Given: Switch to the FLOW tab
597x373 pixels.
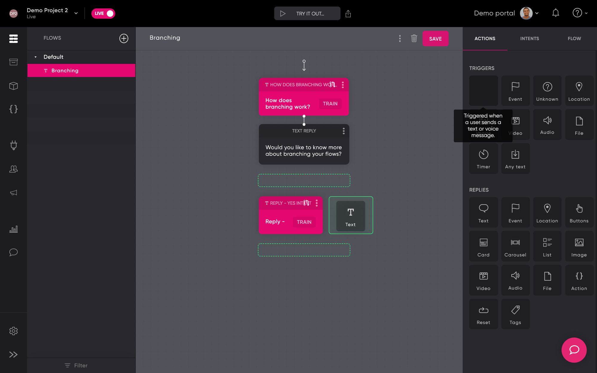Looking at the screenshot, I should tap(574, 39).
